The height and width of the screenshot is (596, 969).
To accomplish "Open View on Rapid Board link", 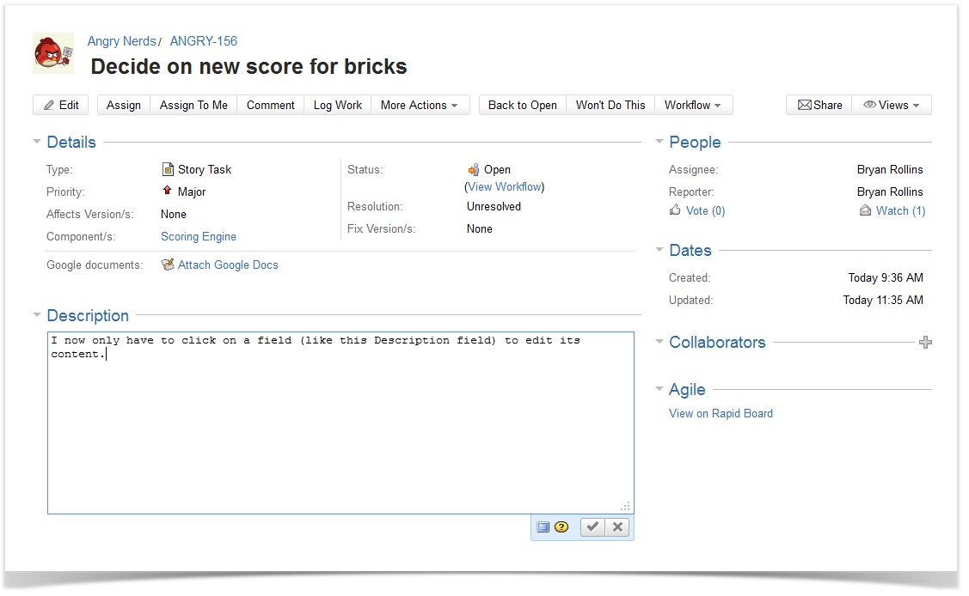I will [x=721, y=414].
